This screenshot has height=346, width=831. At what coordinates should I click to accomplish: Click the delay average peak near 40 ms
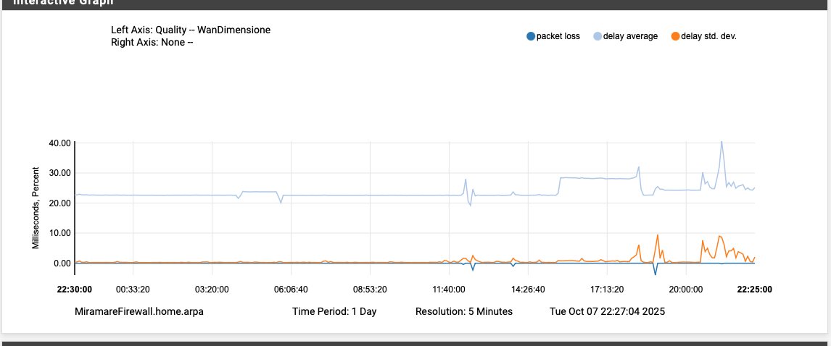[722, 142]
